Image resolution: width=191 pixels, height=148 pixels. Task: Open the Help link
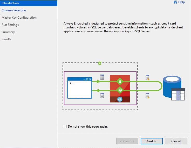(x=181, y=2)
